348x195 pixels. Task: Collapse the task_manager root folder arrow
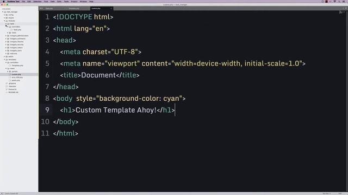point(3,12)
